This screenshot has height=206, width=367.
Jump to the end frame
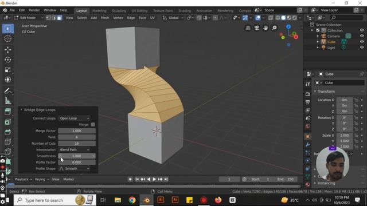tap(166, 179)
